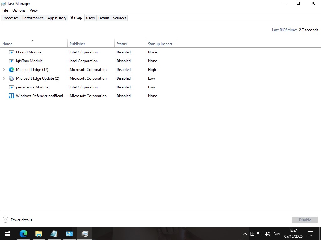Click Low impact of Microsoft Edge Update

pos(151,78)
